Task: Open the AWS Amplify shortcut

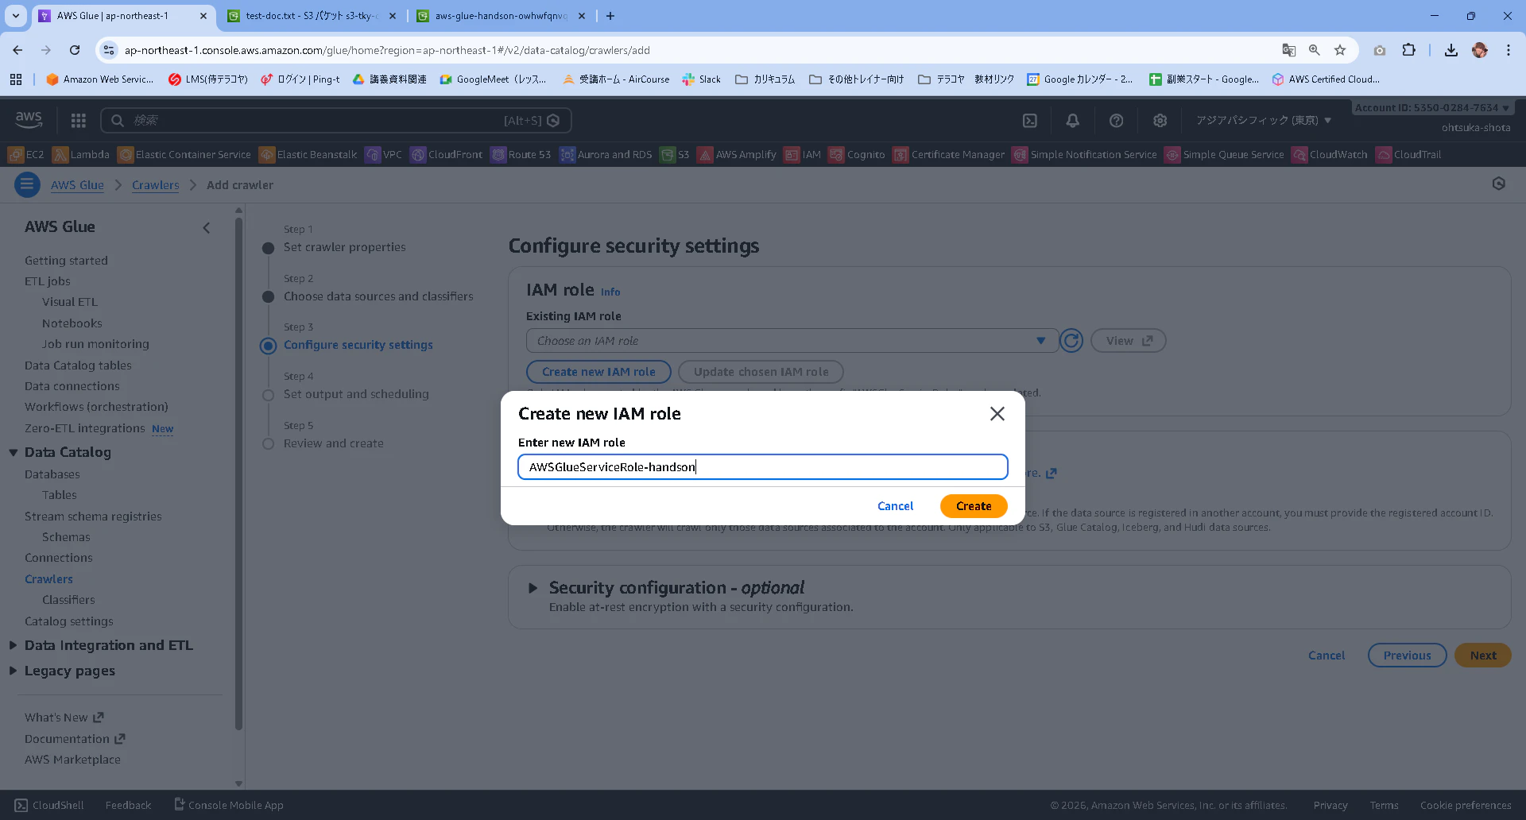Action: coord(737,155)
